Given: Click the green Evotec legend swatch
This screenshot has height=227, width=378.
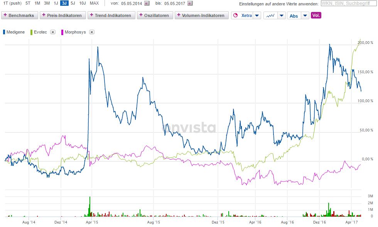Looking at the screenshot, I should (x=31, y=32).
